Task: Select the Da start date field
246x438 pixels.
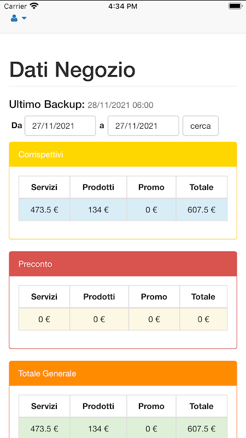Action: (x=60, y=126)
